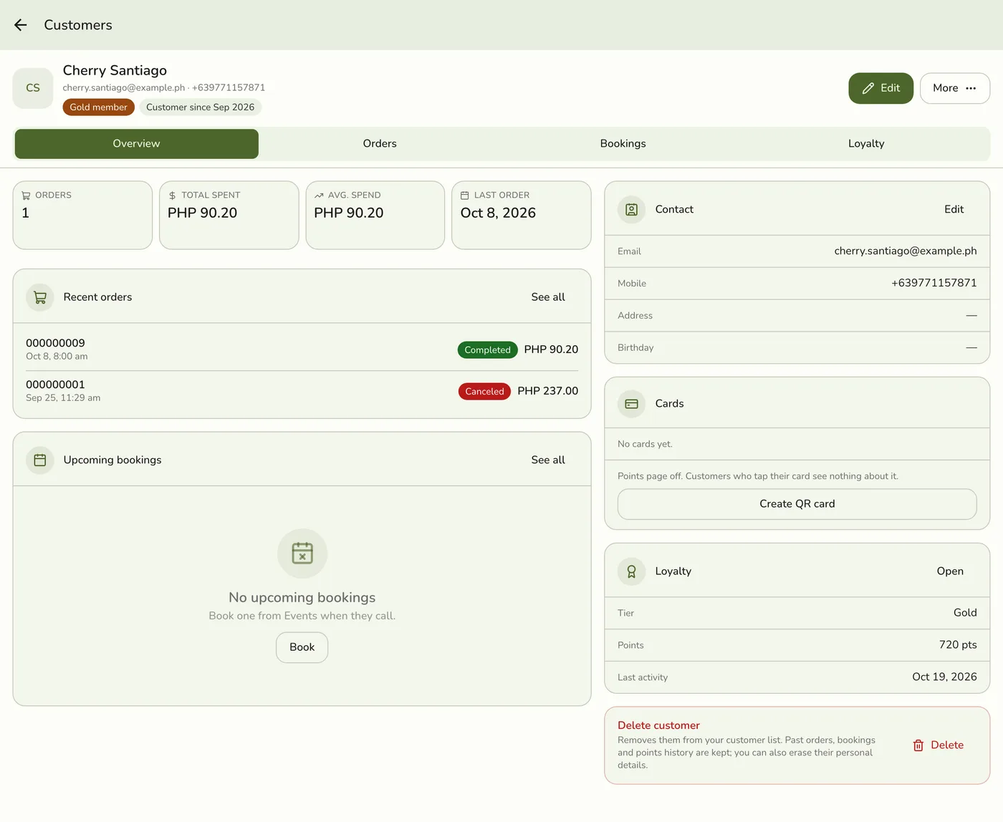Click the Completed status badge
The width and height of the screenshot is (1003, 822).
point(487,350)
